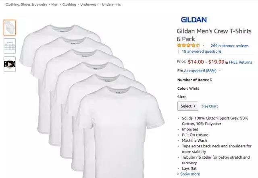Open 269 customer reviews link
The height and width of the screenshot is (178, 258).
click(229, 46)
